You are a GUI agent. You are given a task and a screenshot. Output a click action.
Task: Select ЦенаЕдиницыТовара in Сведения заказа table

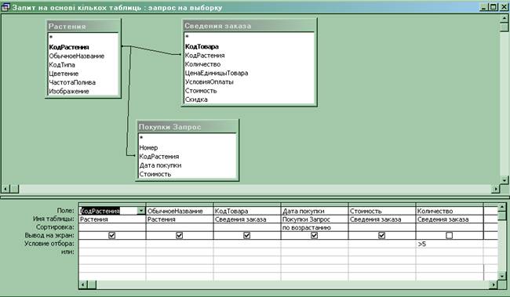pyautogui.click(x=217, y=73)
